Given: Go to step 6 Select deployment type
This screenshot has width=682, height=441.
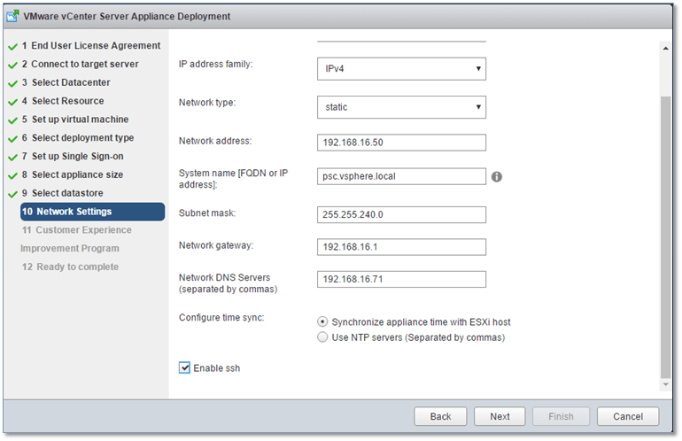Looking at the screenshot, I should (x=78, y=138).
